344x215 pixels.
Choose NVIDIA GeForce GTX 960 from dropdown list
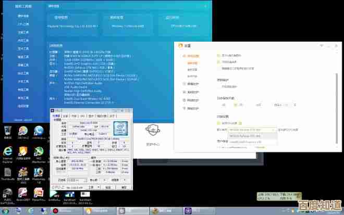click(252, 136)
